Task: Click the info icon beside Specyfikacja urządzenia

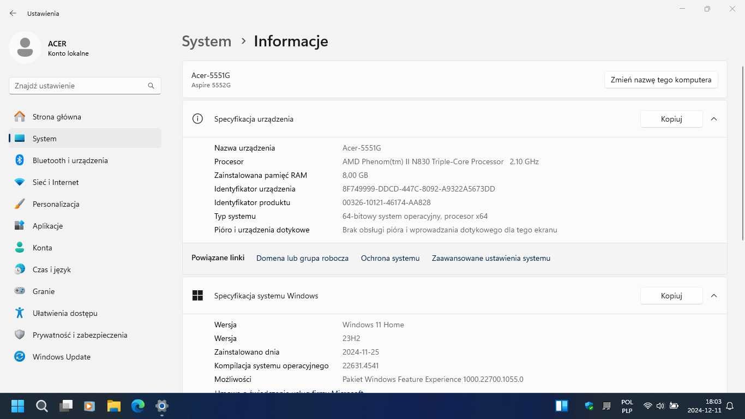Action: click(x=197, y=118)
